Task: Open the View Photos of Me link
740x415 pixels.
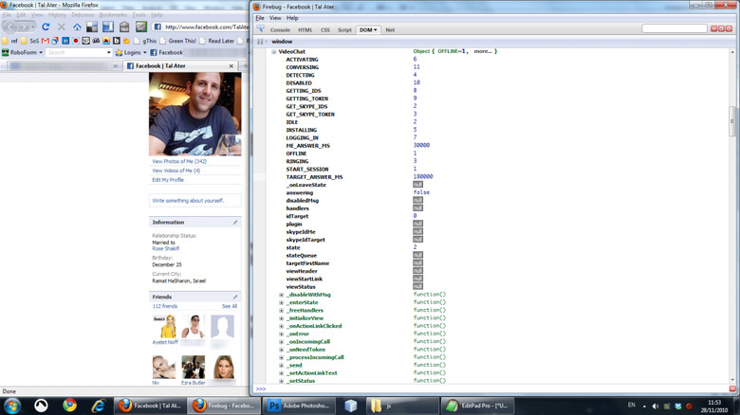Action: (178, 162)
